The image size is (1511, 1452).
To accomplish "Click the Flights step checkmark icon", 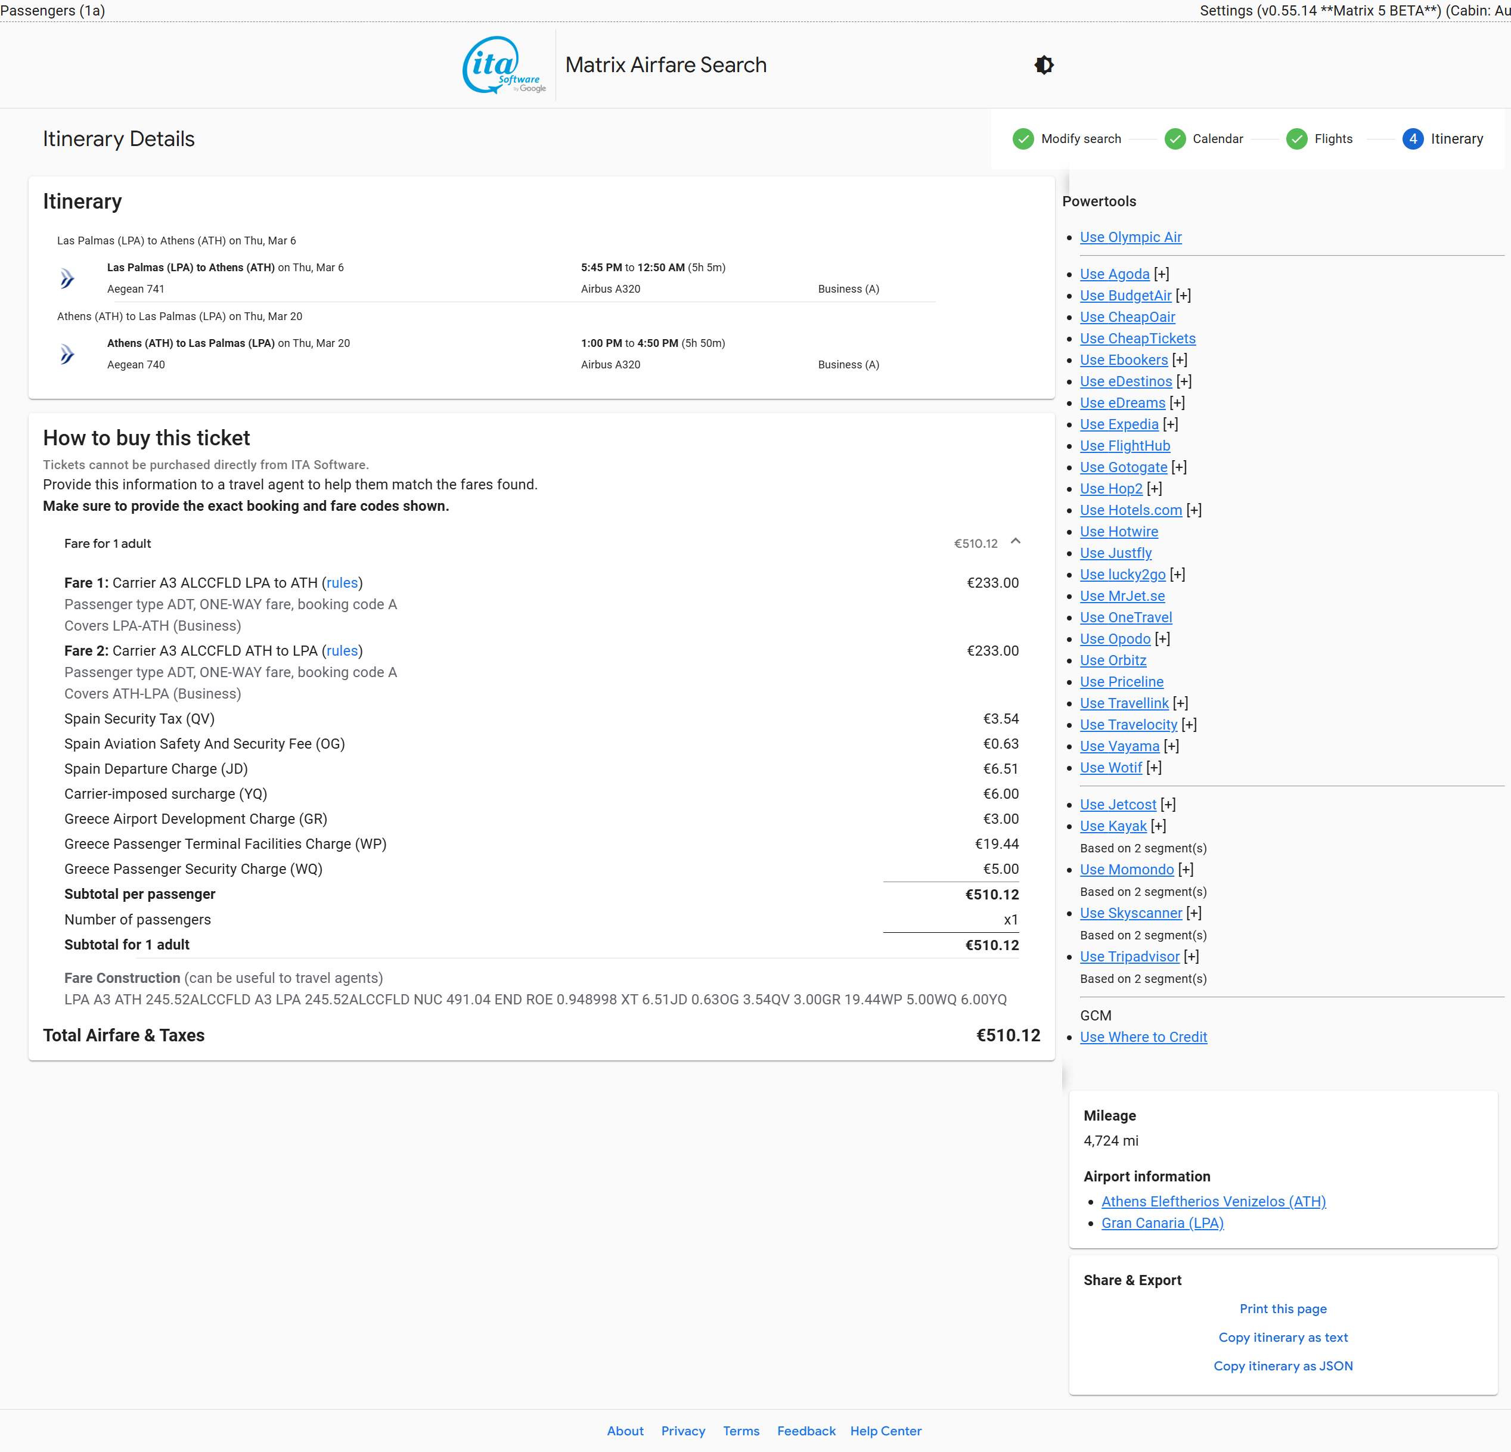I will coord(1296,139).
